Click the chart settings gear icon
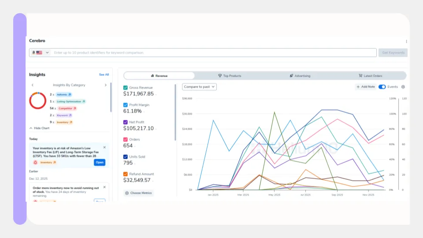 (x=403, y=87)
